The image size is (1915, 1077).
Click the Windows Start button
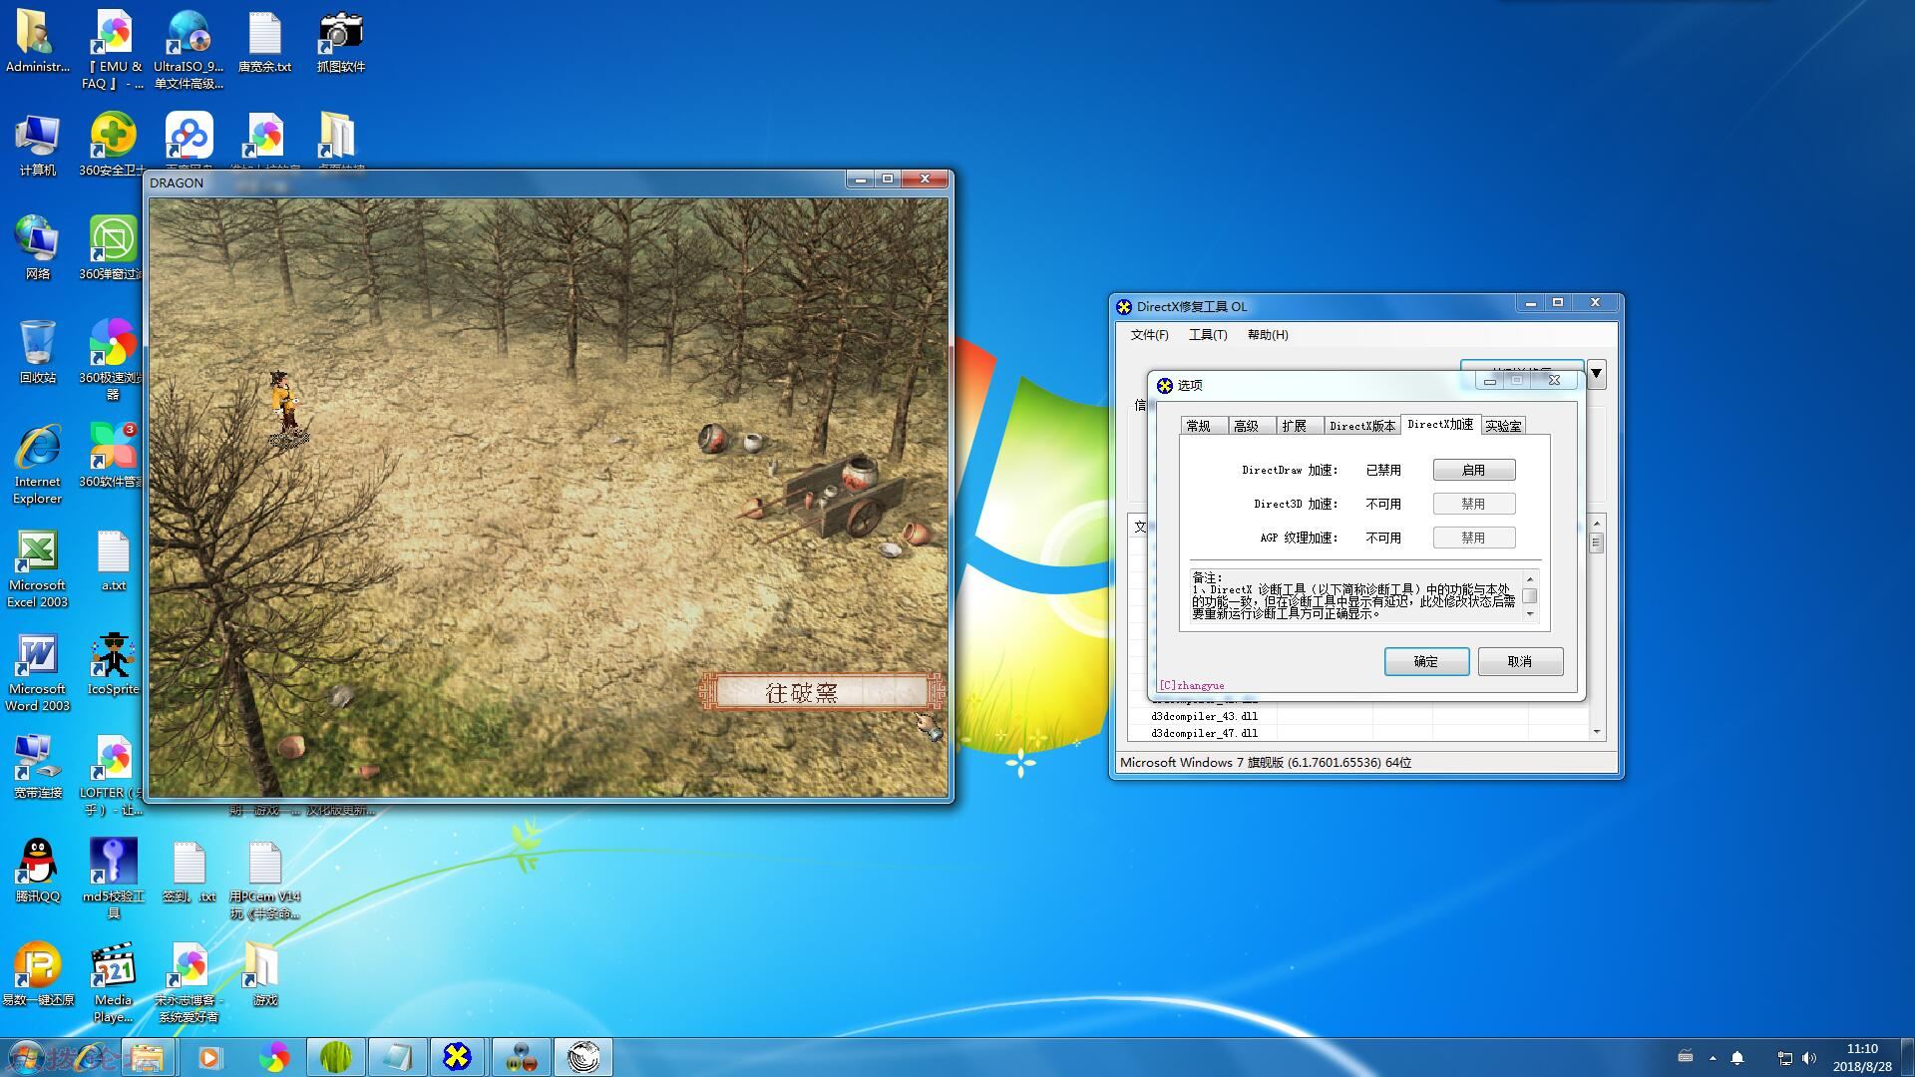click(x=26, y=1057)
